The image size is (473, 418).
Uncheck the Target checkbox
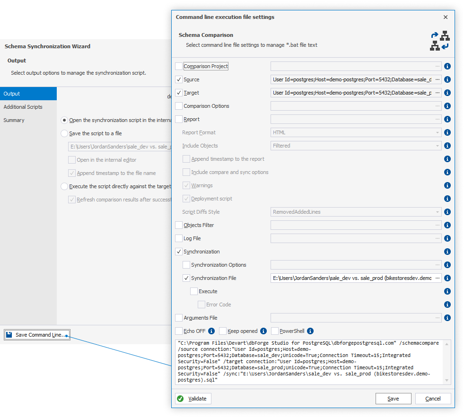click(x=179, y=93)
